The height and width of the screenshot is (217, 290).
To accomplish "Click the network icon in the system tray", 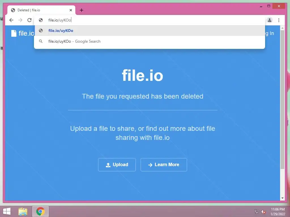I will coord(256,211).
